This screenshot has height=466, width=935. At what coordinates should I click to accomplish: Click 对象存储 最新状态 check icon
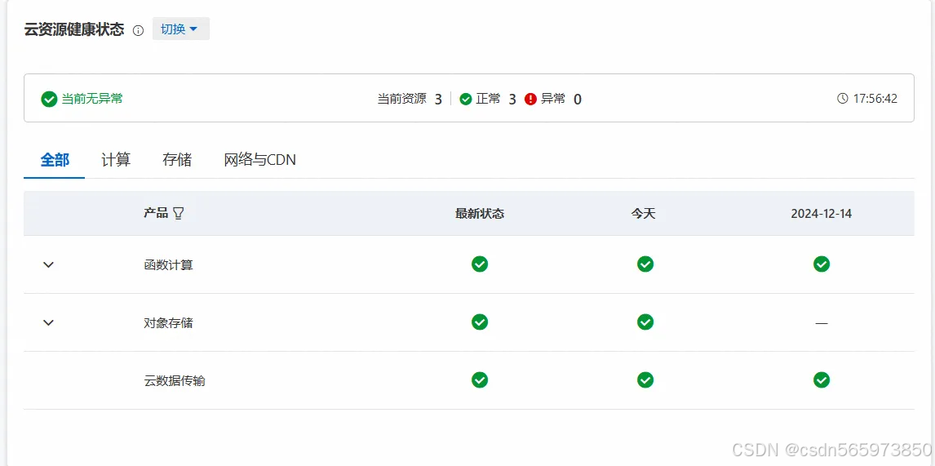[480, 322]
